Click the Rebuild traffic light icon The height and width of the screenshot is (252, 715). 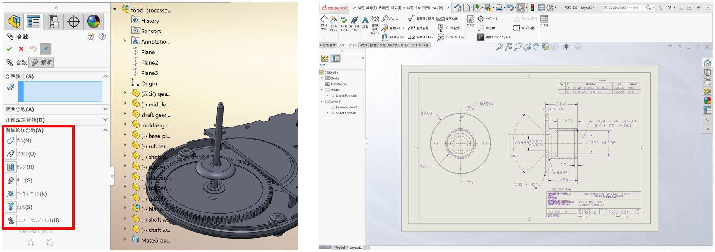pyautogui.click(x=532, y=8)
